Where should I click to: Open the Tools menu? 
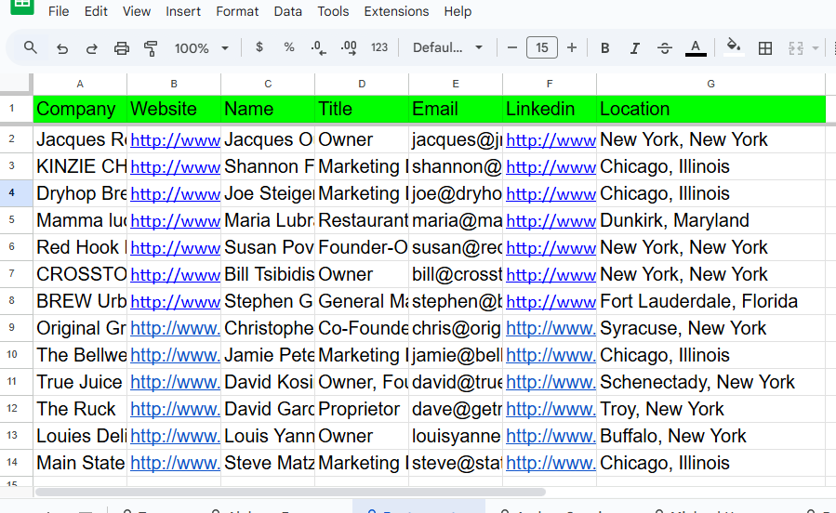[333, 11]
